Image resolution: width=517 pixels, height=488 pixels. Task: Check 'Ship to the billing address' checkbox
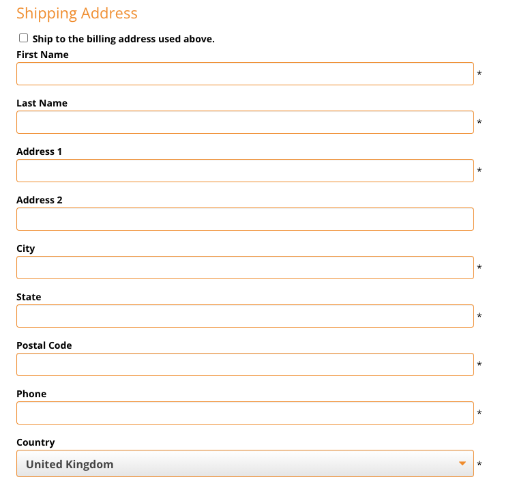coord(23,38)
